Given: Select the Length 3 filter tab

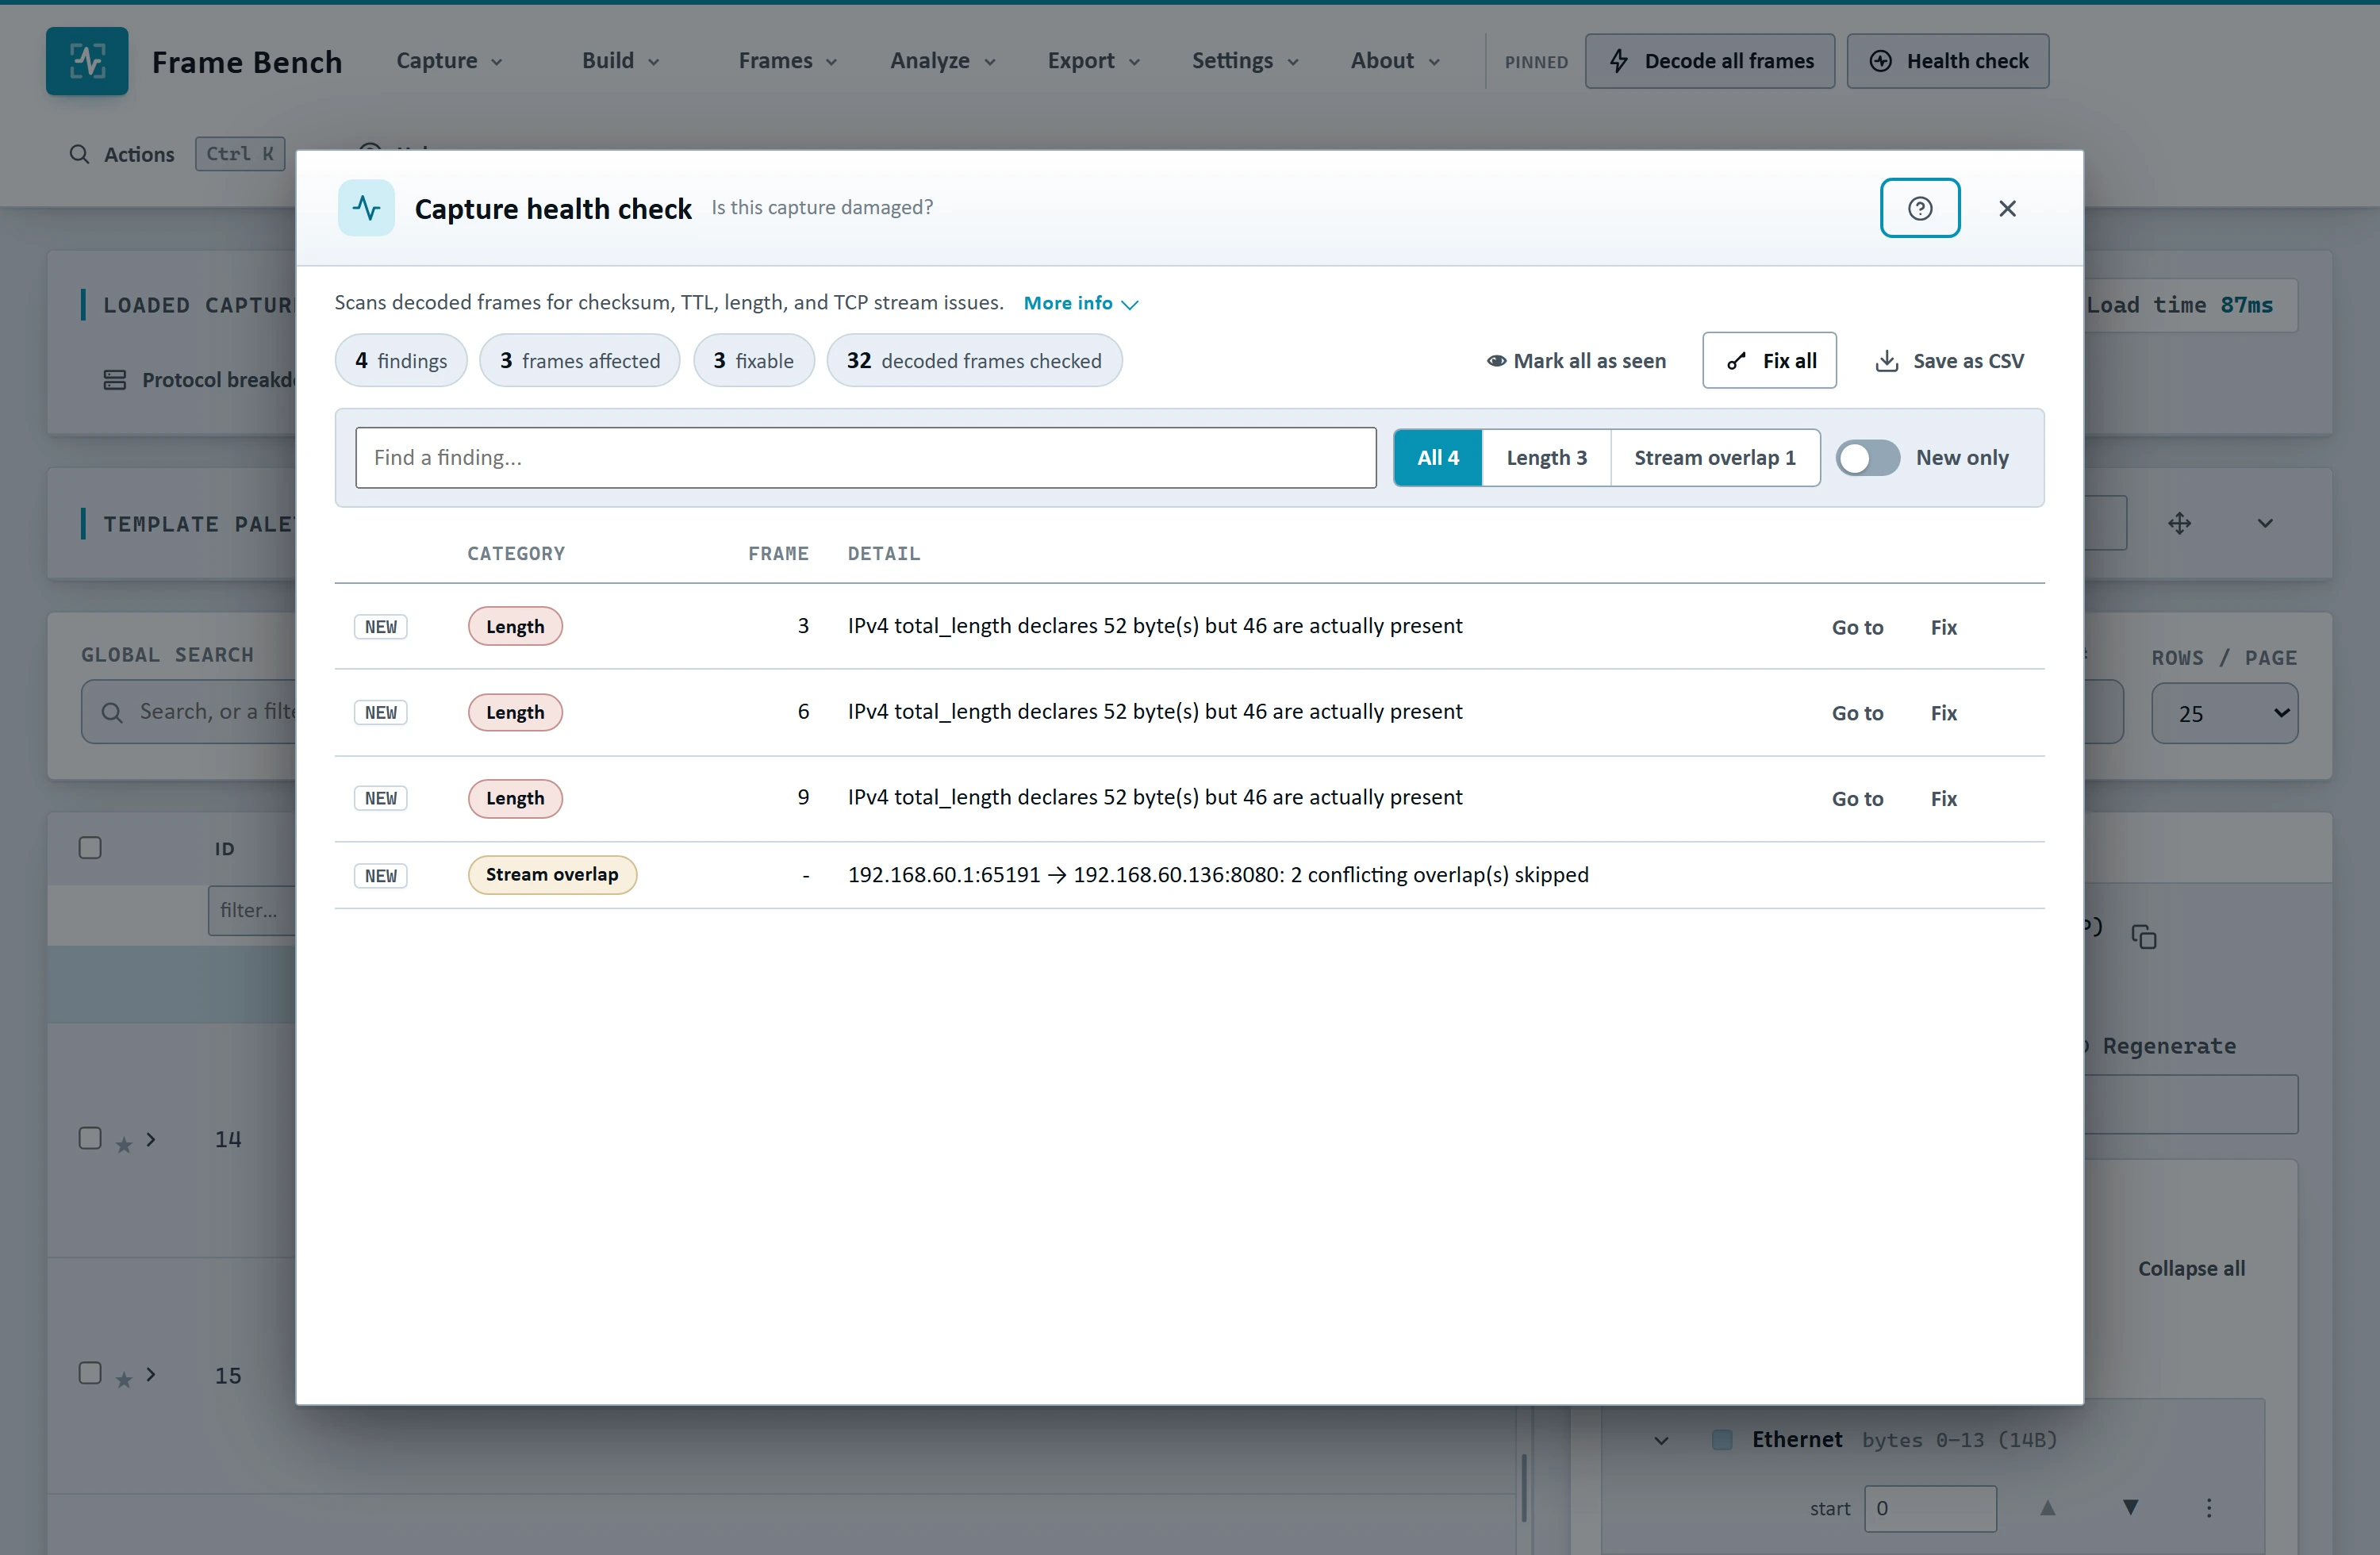Looking at the screenshot, I should 1546,458.
